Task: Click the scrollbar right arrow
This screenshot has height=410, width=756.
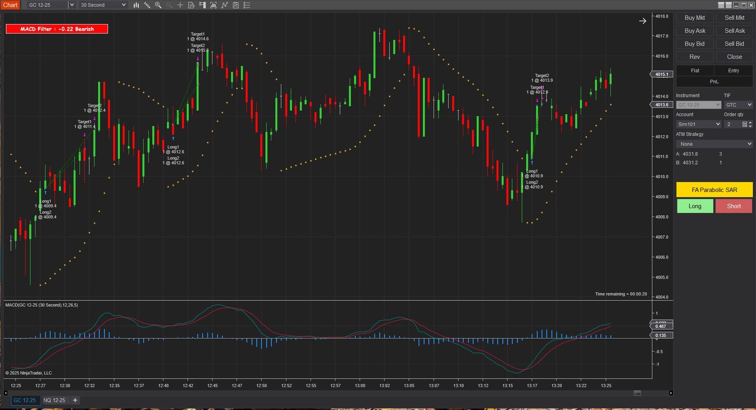Action: [x=671, y=393]
